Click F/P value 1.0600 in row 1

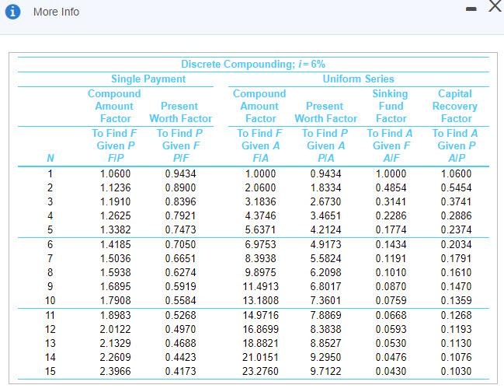116,173
